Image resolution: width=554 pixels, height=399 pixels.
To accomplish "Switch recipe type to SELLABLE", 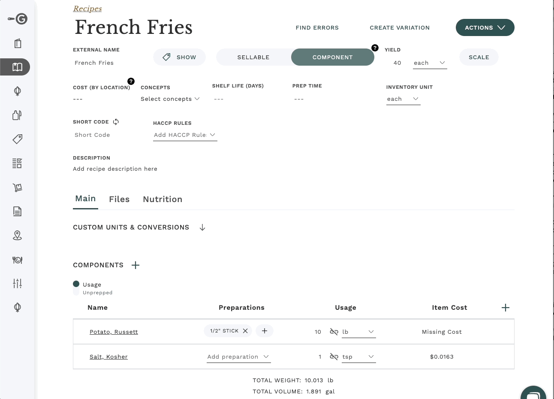I will coord(253,57).
